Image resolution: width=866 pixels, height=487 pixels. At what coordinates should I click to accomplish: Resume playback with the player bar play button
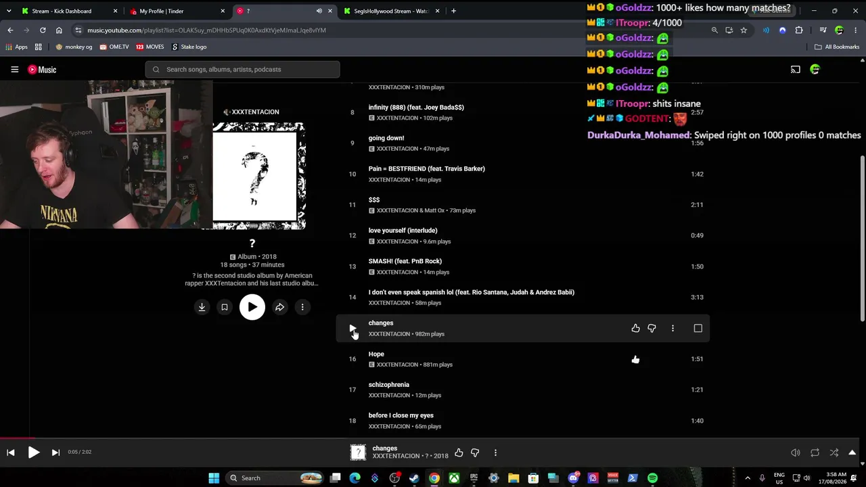[x=33, y=453]
